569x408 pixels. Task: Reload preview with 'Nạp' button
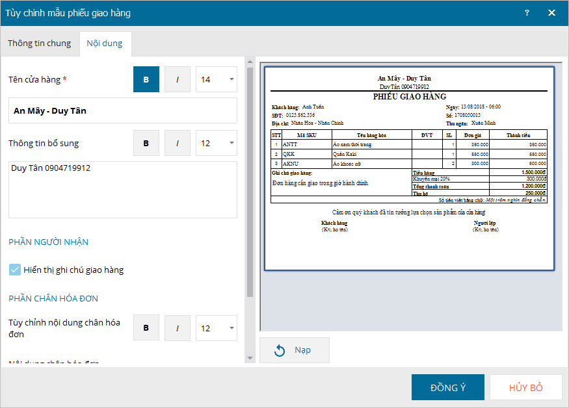tap(295, 350)
